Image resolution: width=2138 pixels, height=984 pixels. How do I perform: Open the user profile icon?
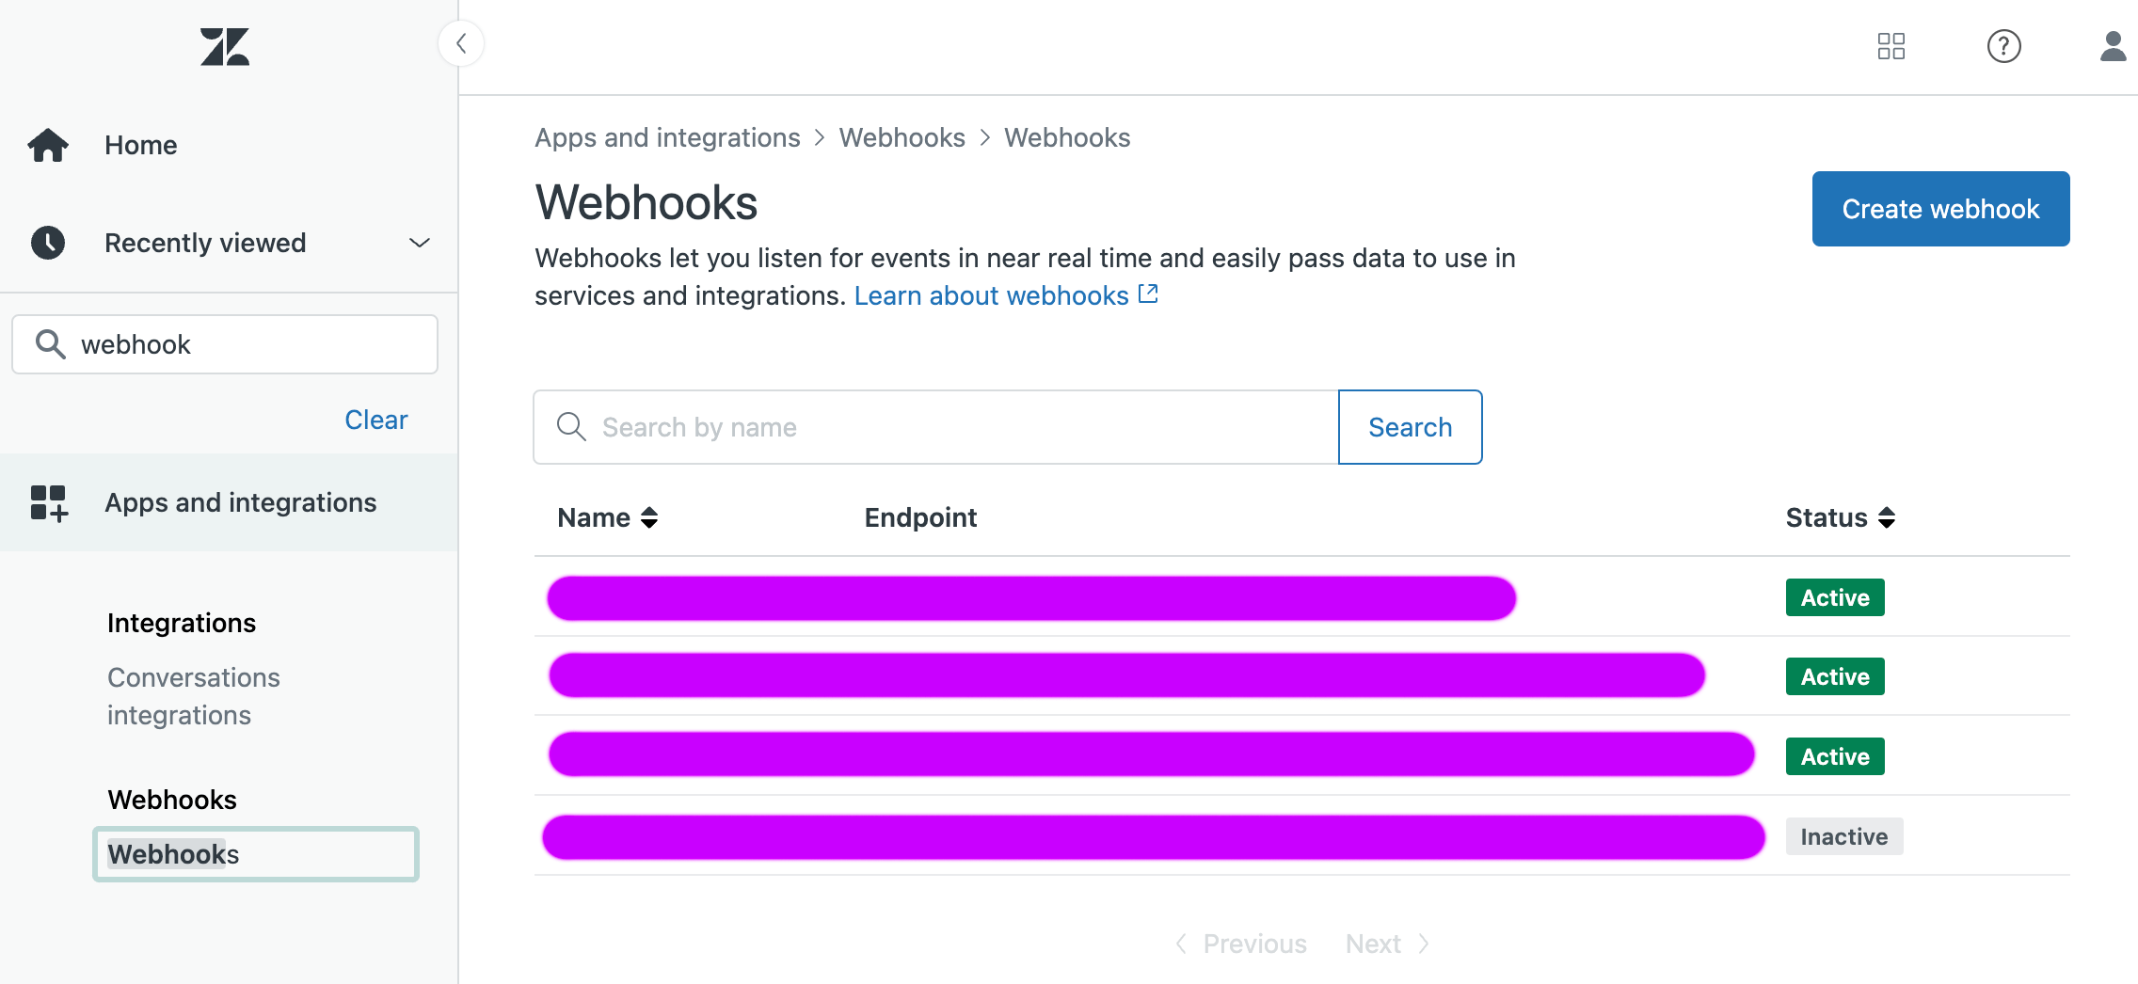point(2113,46)
